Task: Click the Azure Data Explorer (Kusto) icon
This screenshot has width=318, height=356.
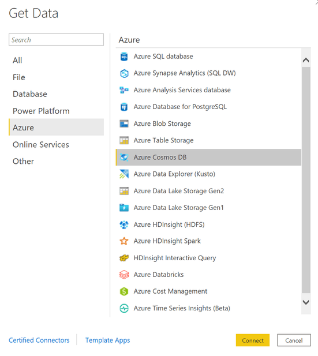Action: pos(124,174)
